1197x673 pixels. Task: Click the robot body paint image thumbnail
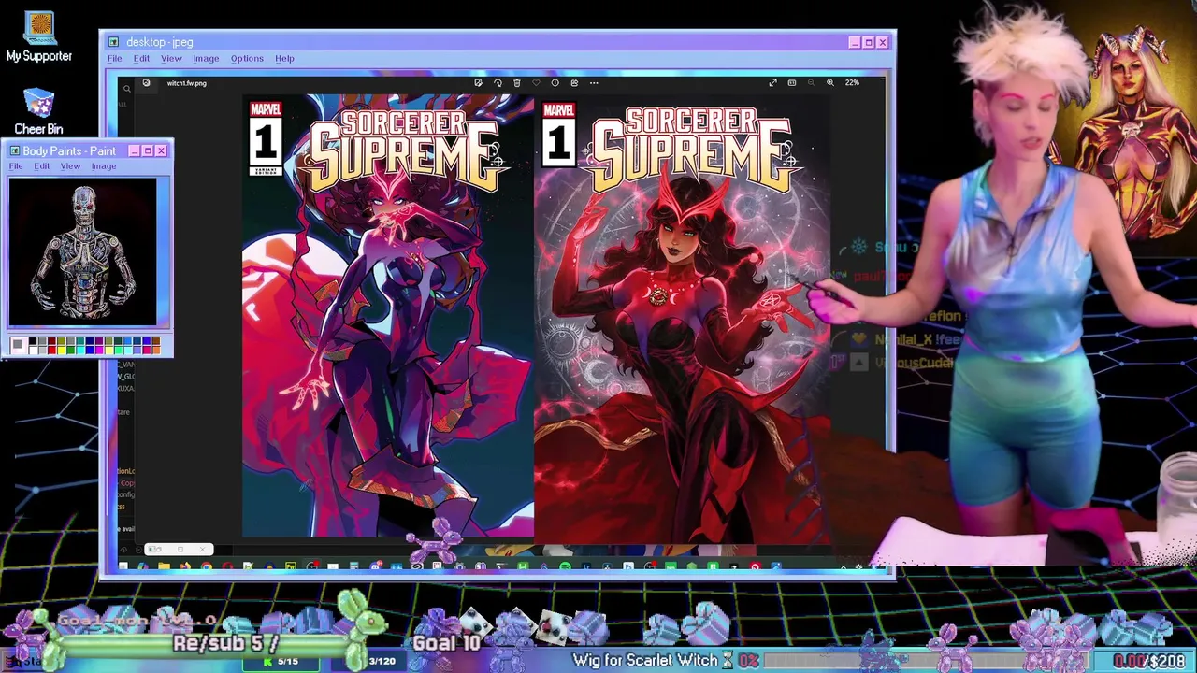(x=83, y=251)
